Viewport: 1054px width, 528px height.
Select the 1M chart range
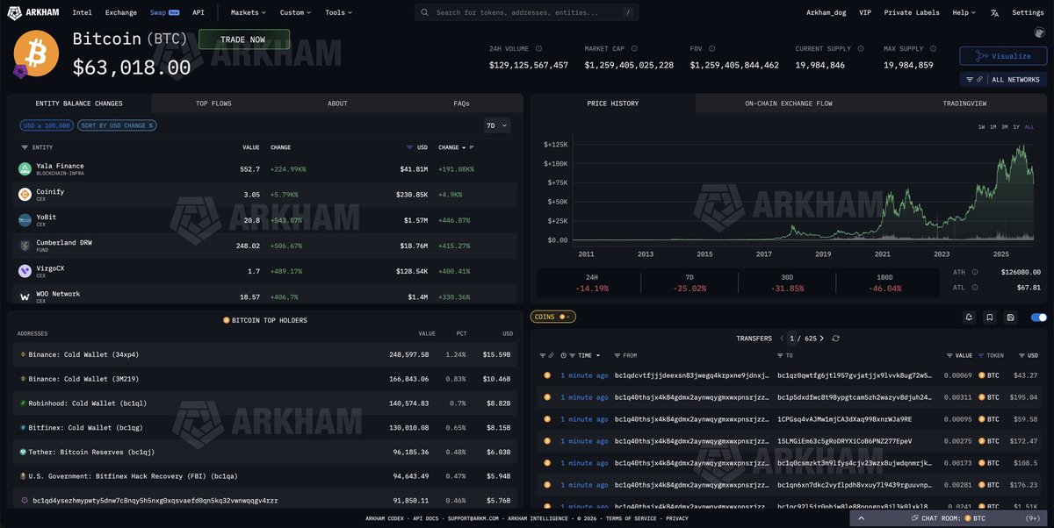tap(993, 127)
